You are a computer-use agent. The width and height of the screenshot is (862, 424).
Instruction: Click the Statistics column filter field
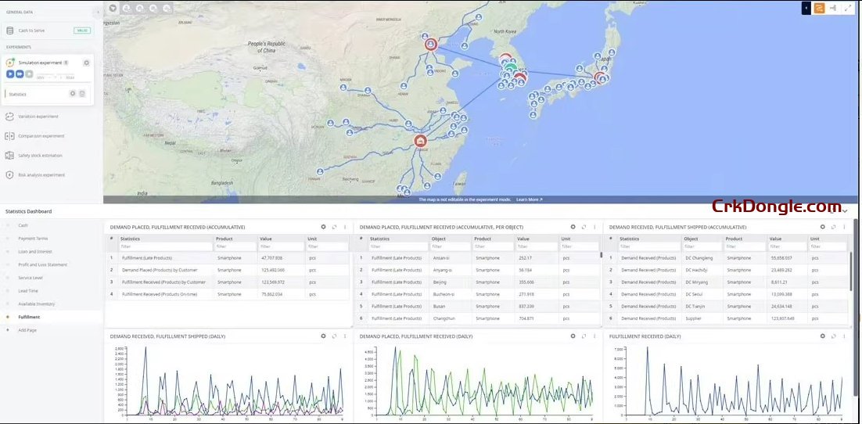[164, 246]
